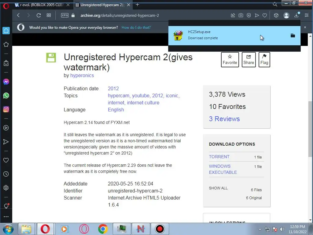Screen dimensions: 313x235
Task: Add page to bookmarks heart in toolbar
Action: pyautogui.click(x=265, y=15)
